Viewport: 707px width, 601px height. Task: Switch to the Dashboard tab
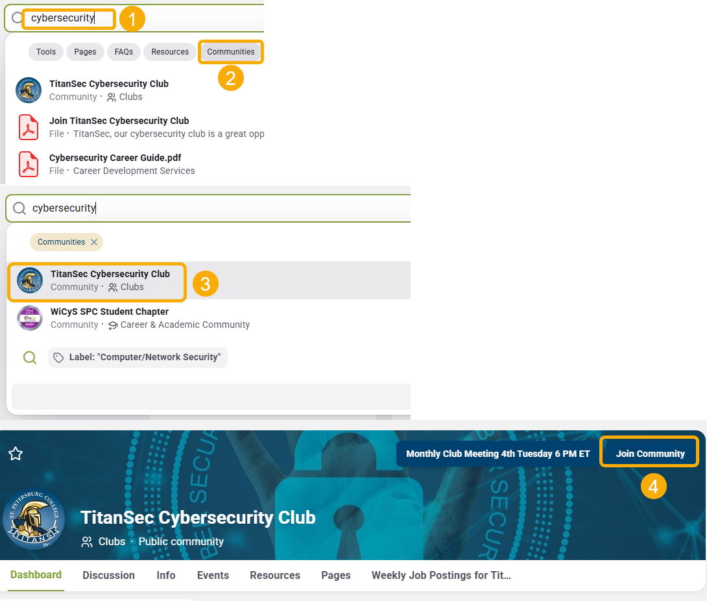(x=36, y=575)
